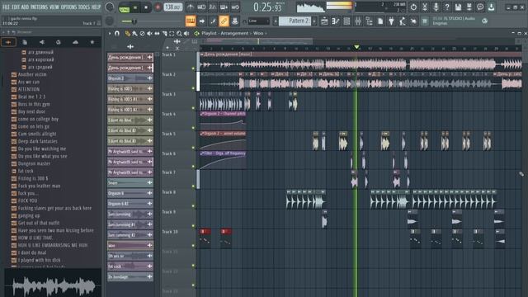Open the help question mark icon
528x297 pixels.
(447, 7)
